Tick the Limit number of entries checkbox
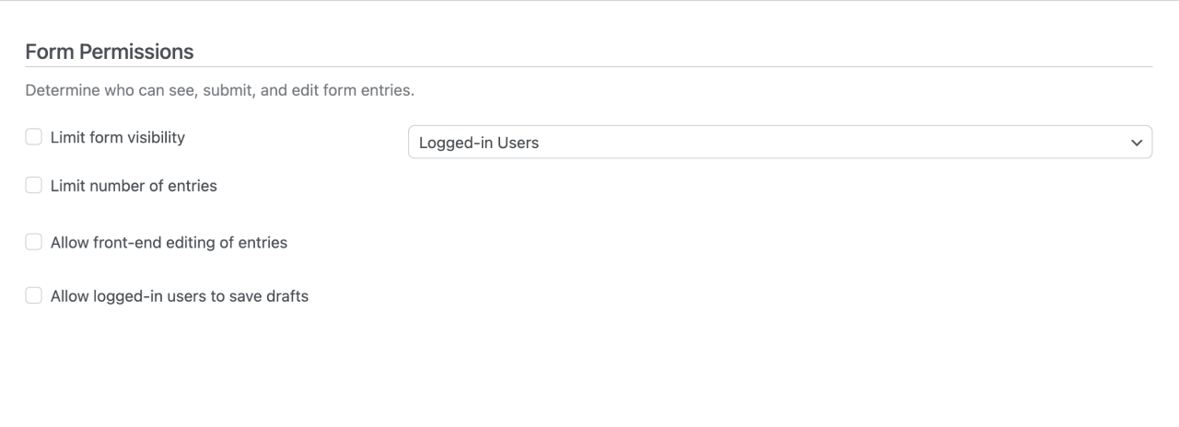This screenshot has height=427, width=1179. pos(34,186)
